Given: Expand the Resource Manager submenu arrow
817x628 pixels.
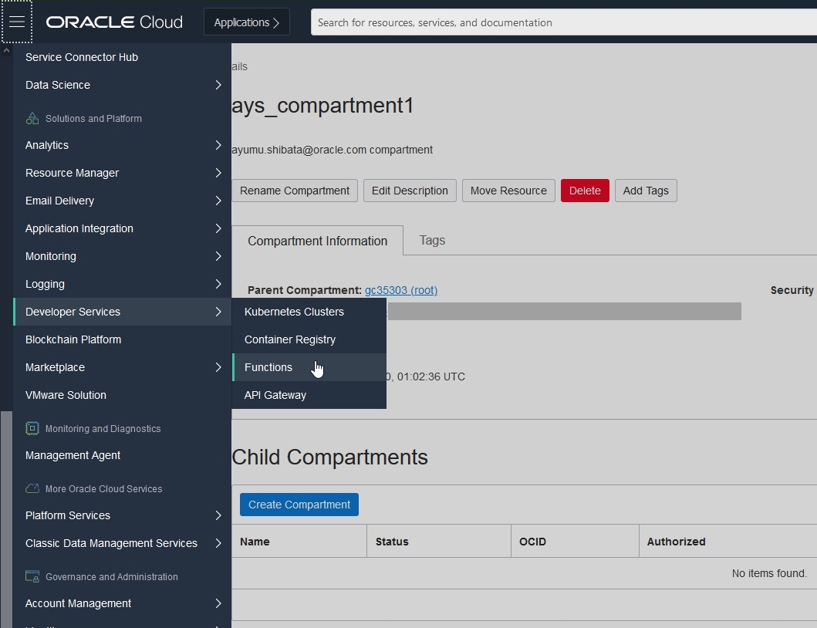Looking at the screenshot, I should coord(218,173).
